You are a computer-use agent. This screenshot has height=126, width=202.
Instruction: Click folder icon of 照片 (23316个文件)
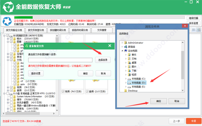click(x=14, y=39)
